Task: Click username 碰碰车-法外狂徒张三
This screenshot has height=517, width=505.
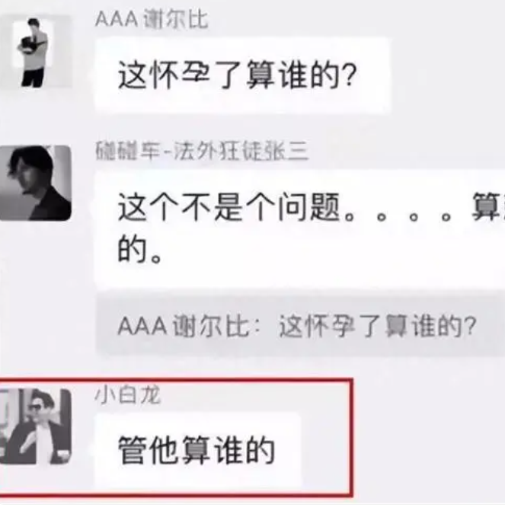Action: coord(202,151)
